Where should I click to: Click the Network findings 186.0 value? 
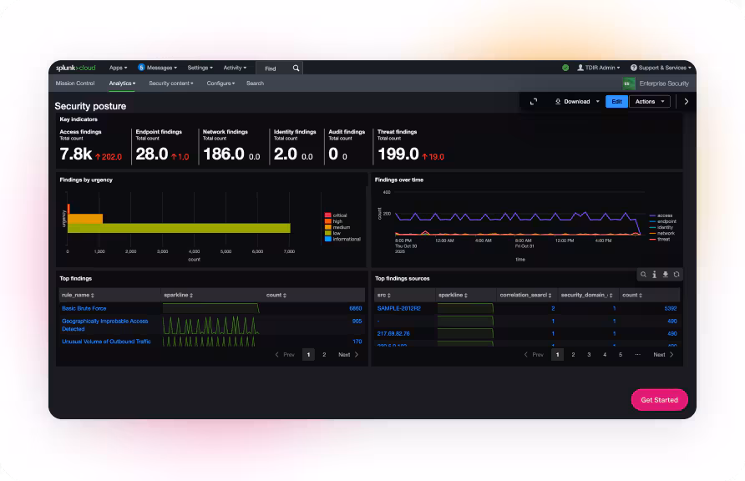[223, 154]
